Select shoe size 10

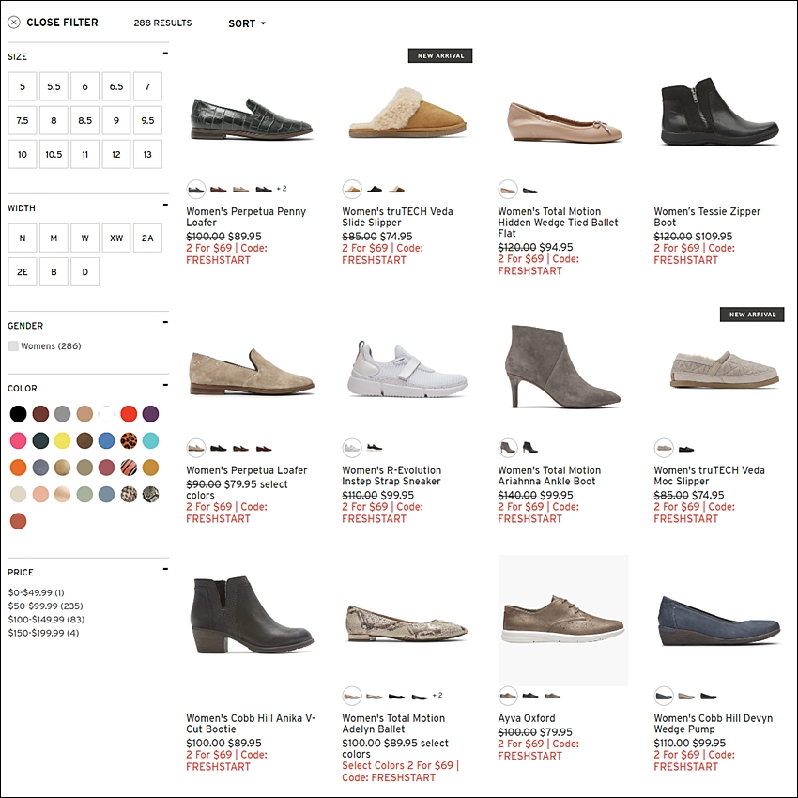pyautogui.click(x=23, y=154)
